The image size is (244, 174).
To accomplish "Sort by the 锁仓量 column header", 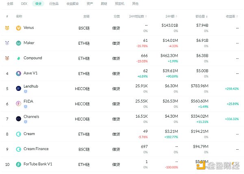I will click(201, 16).
